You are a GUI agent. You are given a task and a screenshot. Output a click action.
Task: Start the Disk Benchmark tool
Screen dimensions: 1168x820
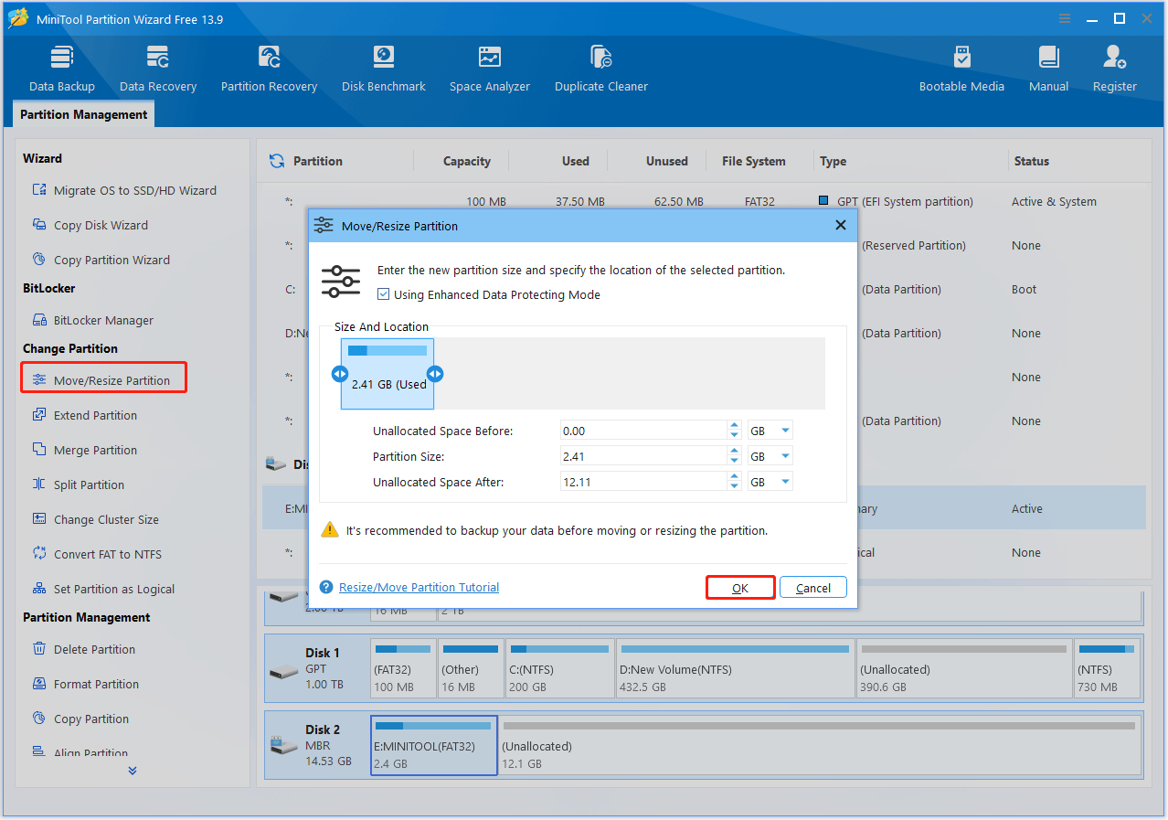tap(384, 69)
